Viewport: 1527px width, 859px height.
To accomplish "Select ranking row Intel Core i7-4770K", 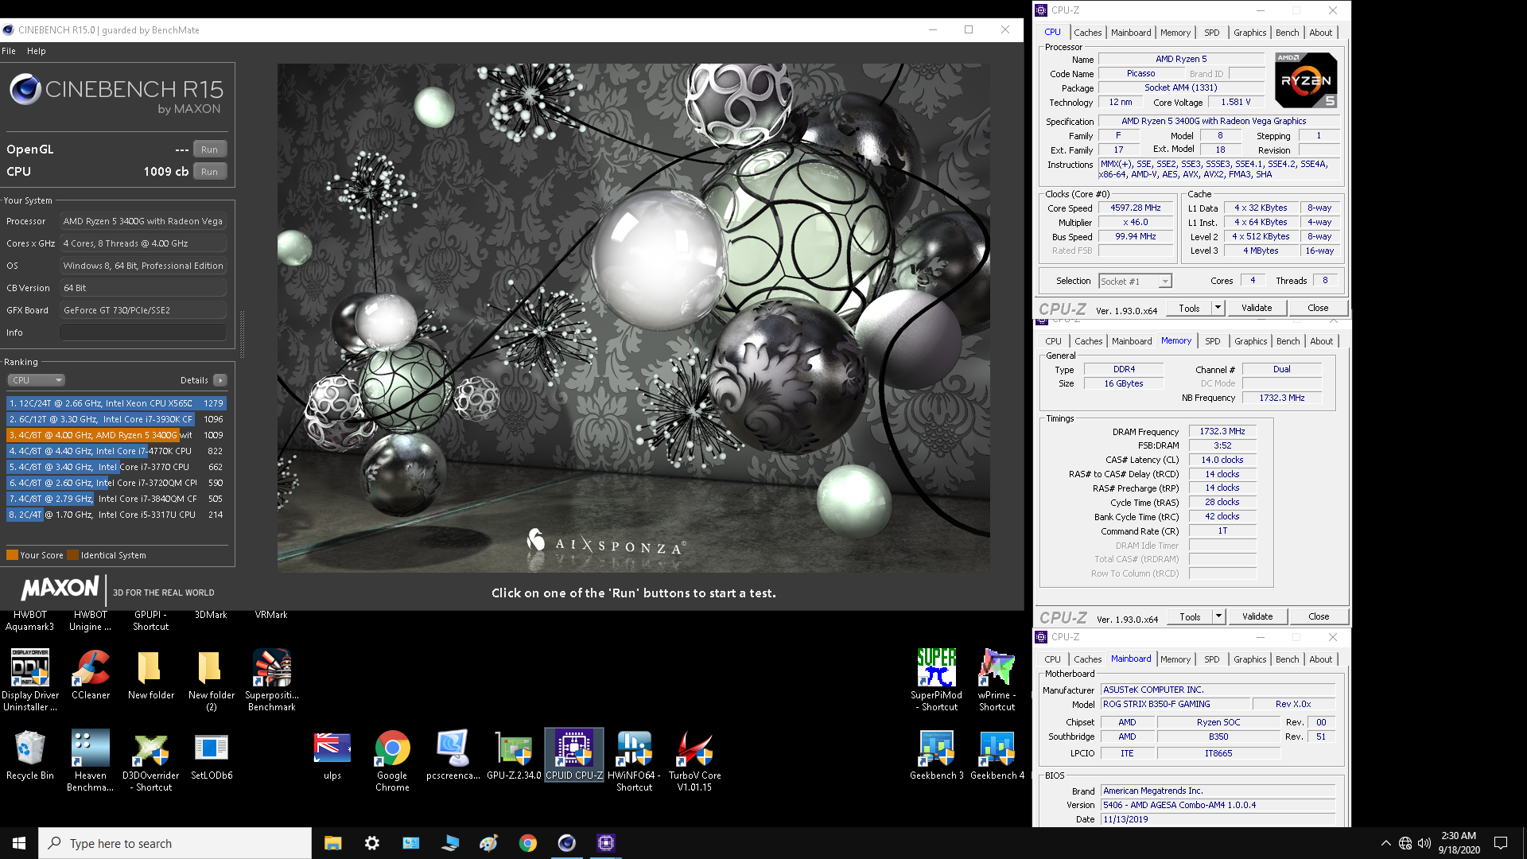I will point(116,451).
